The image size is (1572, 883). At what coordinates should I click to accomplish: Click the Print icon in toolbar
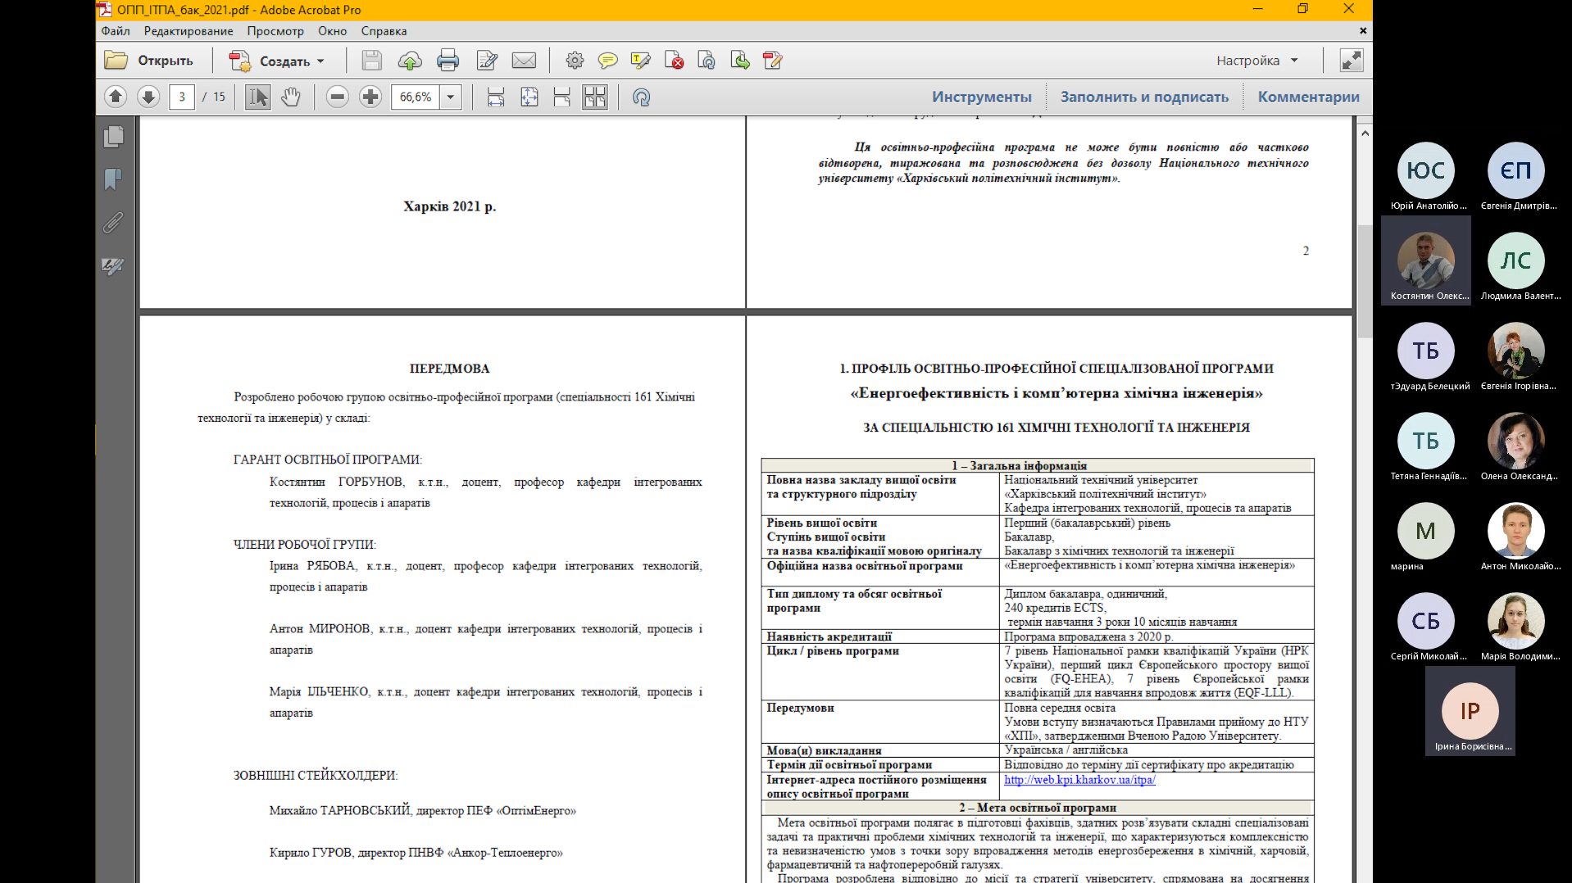[x=448, y=61]
